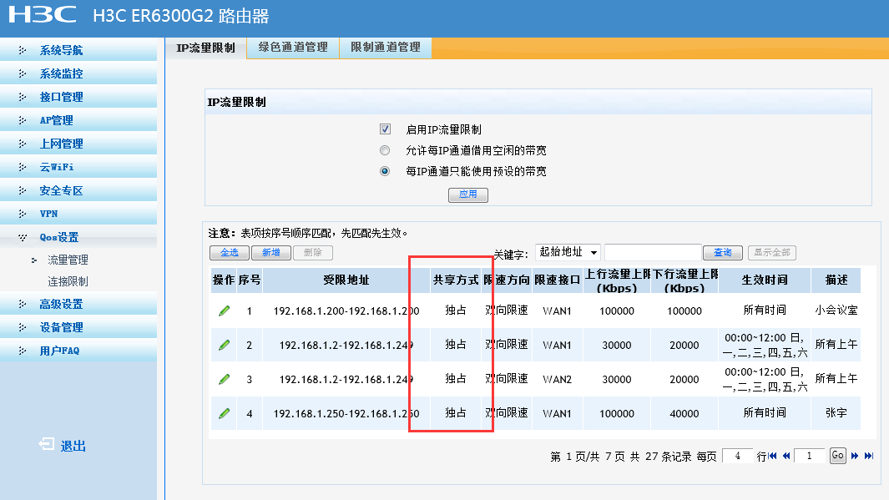
Task: Click the 操作 column header
Action: tap(224, 280)
